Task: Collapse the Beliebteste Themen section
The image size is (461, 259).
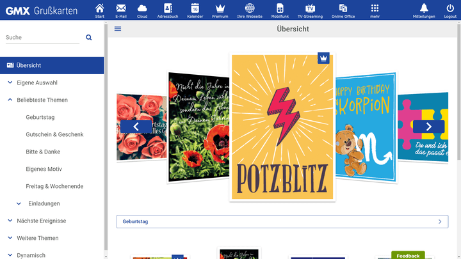Action: (10, 100)
